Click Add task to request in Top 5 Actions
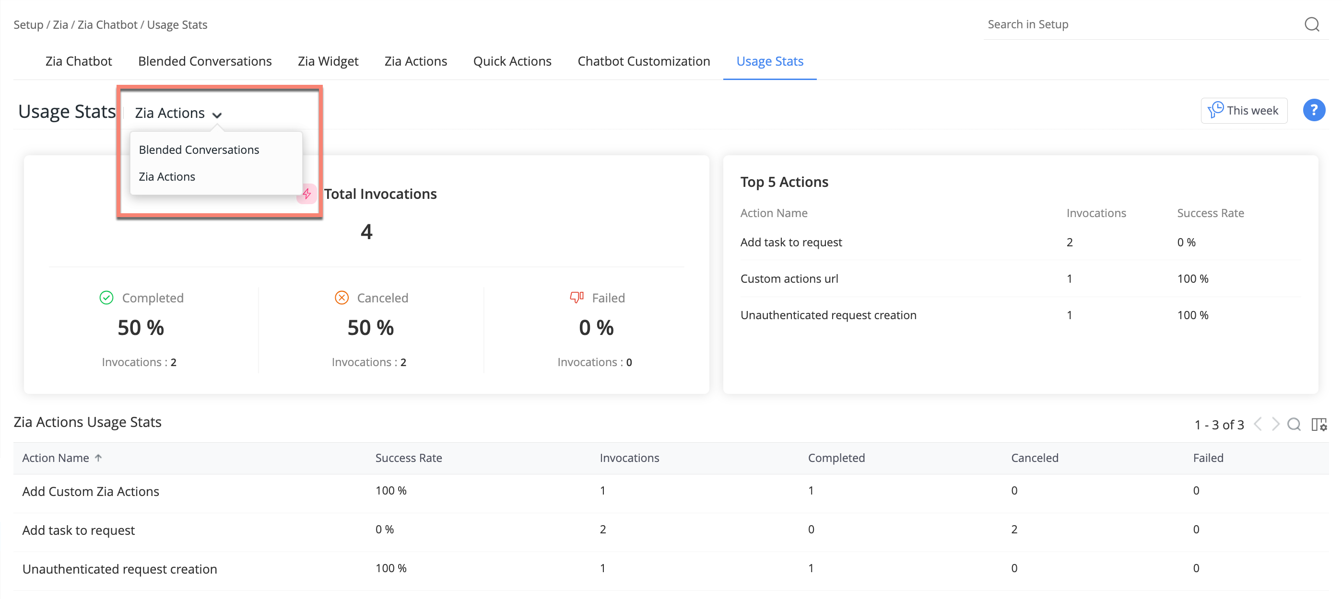Image resolution: width=1342 pixels, height=599 pixels. [791, 242]
